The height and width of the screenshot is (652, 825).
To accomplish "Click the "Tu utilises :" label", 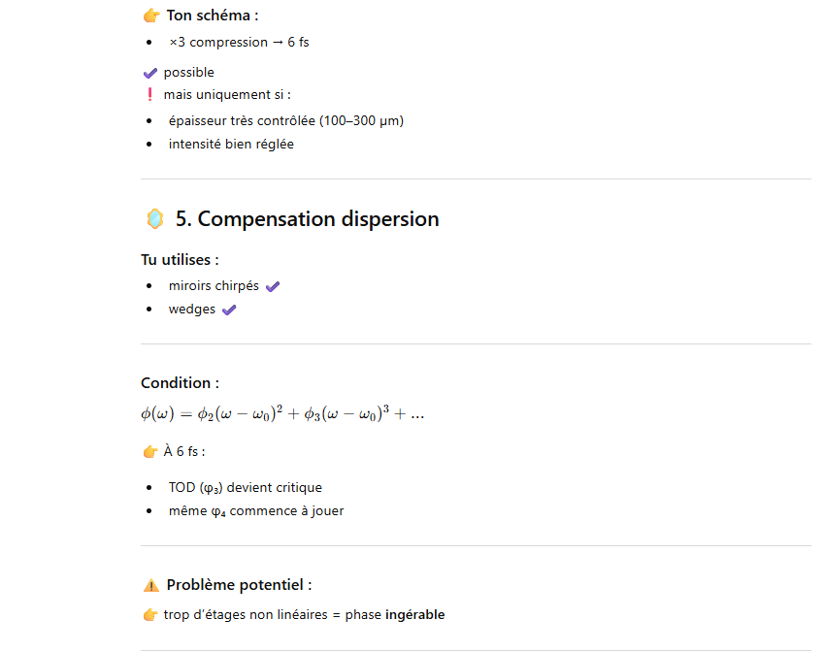I will [x=180, y=260].
